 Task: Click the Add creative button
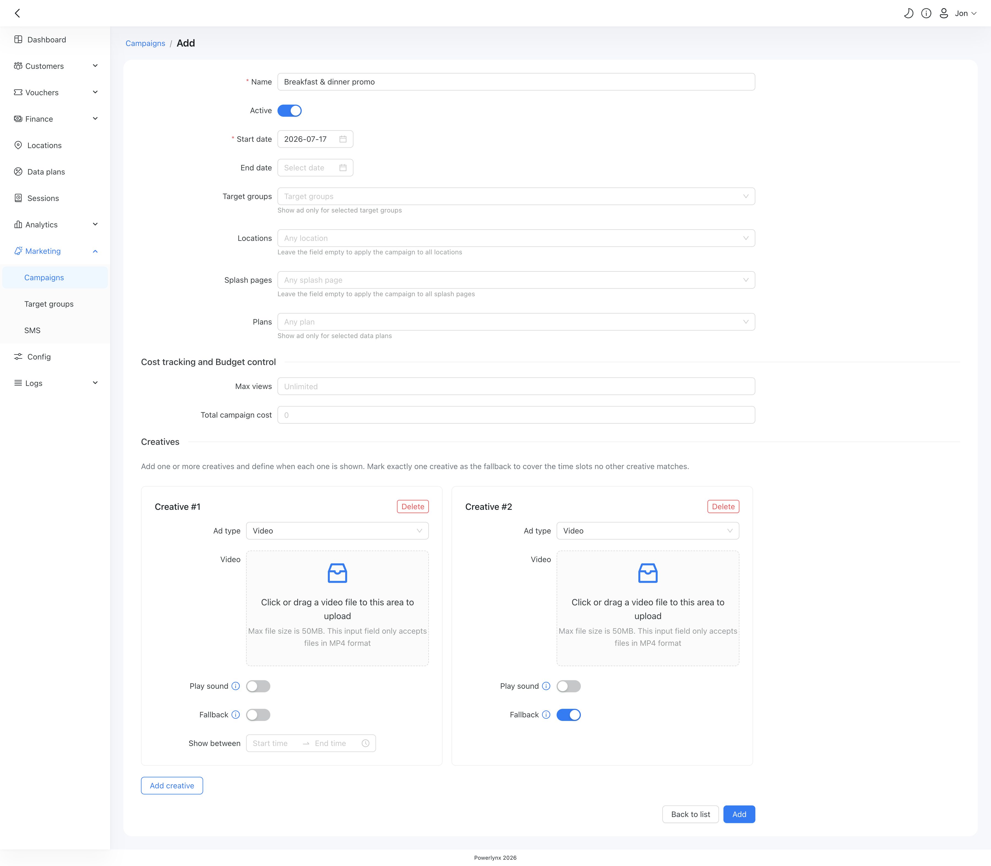(x=172, y=786)
